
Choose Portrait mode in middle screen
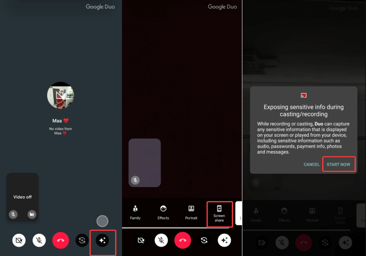pos(191,212)
